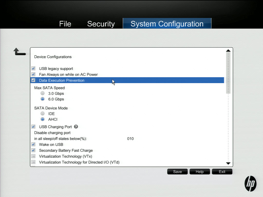Open the File tab

(x=65, y=24)
